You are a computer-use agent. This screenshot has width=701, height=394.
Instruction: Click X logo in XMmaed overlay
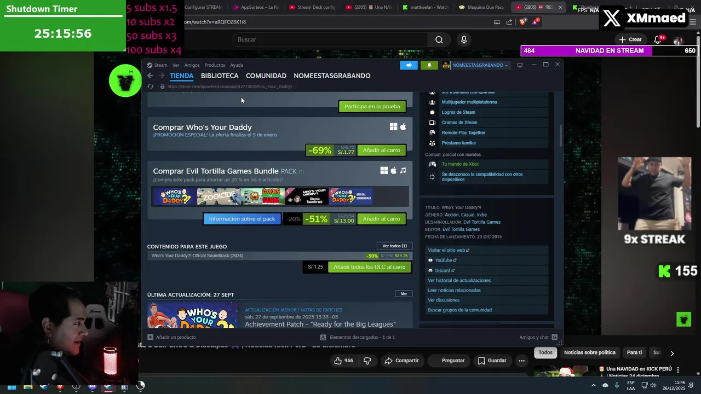(x=612, y=18)
